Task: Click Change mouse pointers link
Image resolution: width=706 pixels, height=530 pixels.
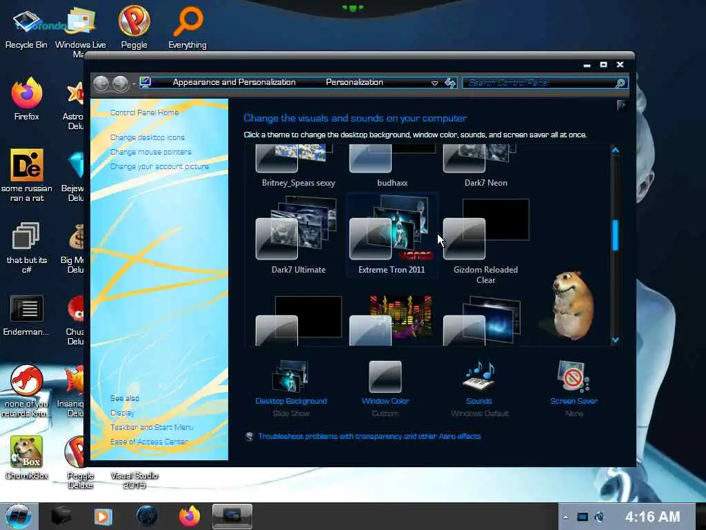Action: pyautogui.click(x=151, y=152)
